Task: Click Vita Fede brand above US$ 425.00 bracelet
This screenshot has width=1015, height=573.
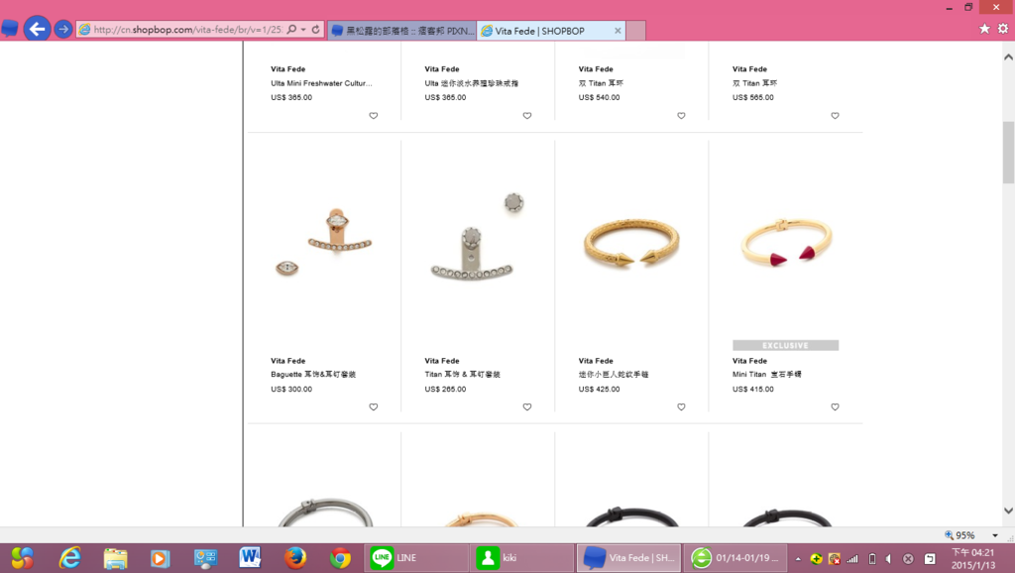Action: point(596,361)
